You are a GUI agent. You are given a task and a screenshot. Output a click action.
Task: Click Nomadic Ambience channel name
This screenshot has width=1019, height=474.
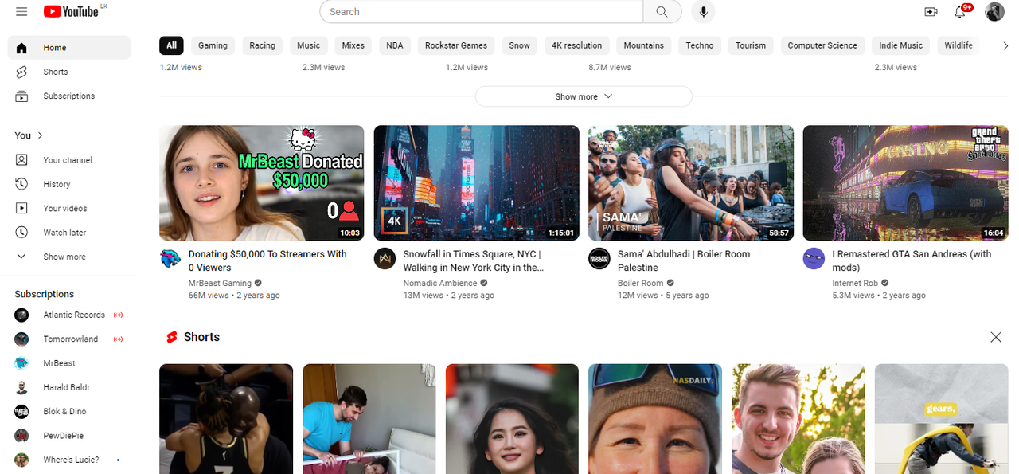pos(440,284)
